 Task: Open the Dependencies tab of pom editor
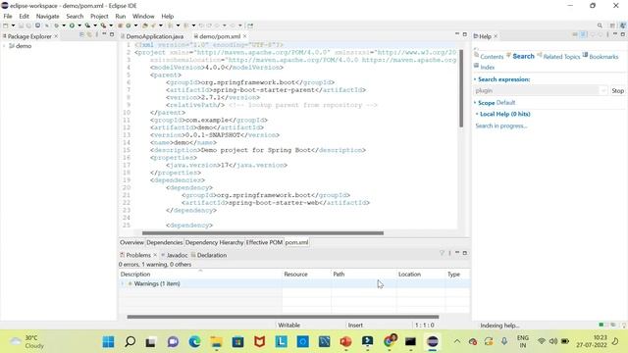pyautogui.click(x=164, y=242)
